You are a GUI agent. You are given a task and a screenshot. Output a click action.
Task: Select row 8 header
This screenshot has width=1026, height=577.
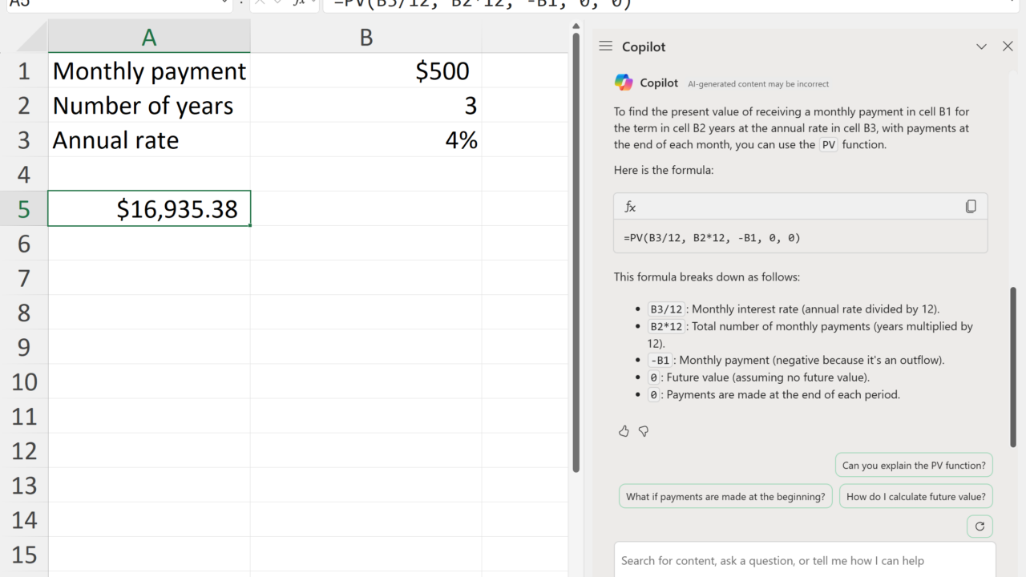click(x=24, y=313)
